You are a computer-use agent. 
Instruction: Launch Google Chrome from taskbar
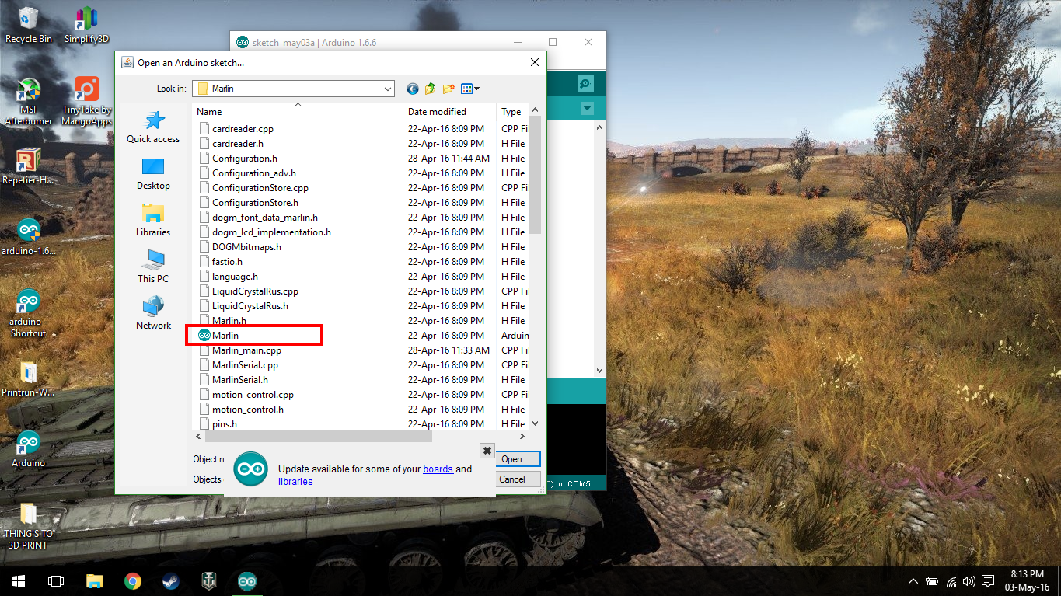pyautogui.click(x=133, y=580)
